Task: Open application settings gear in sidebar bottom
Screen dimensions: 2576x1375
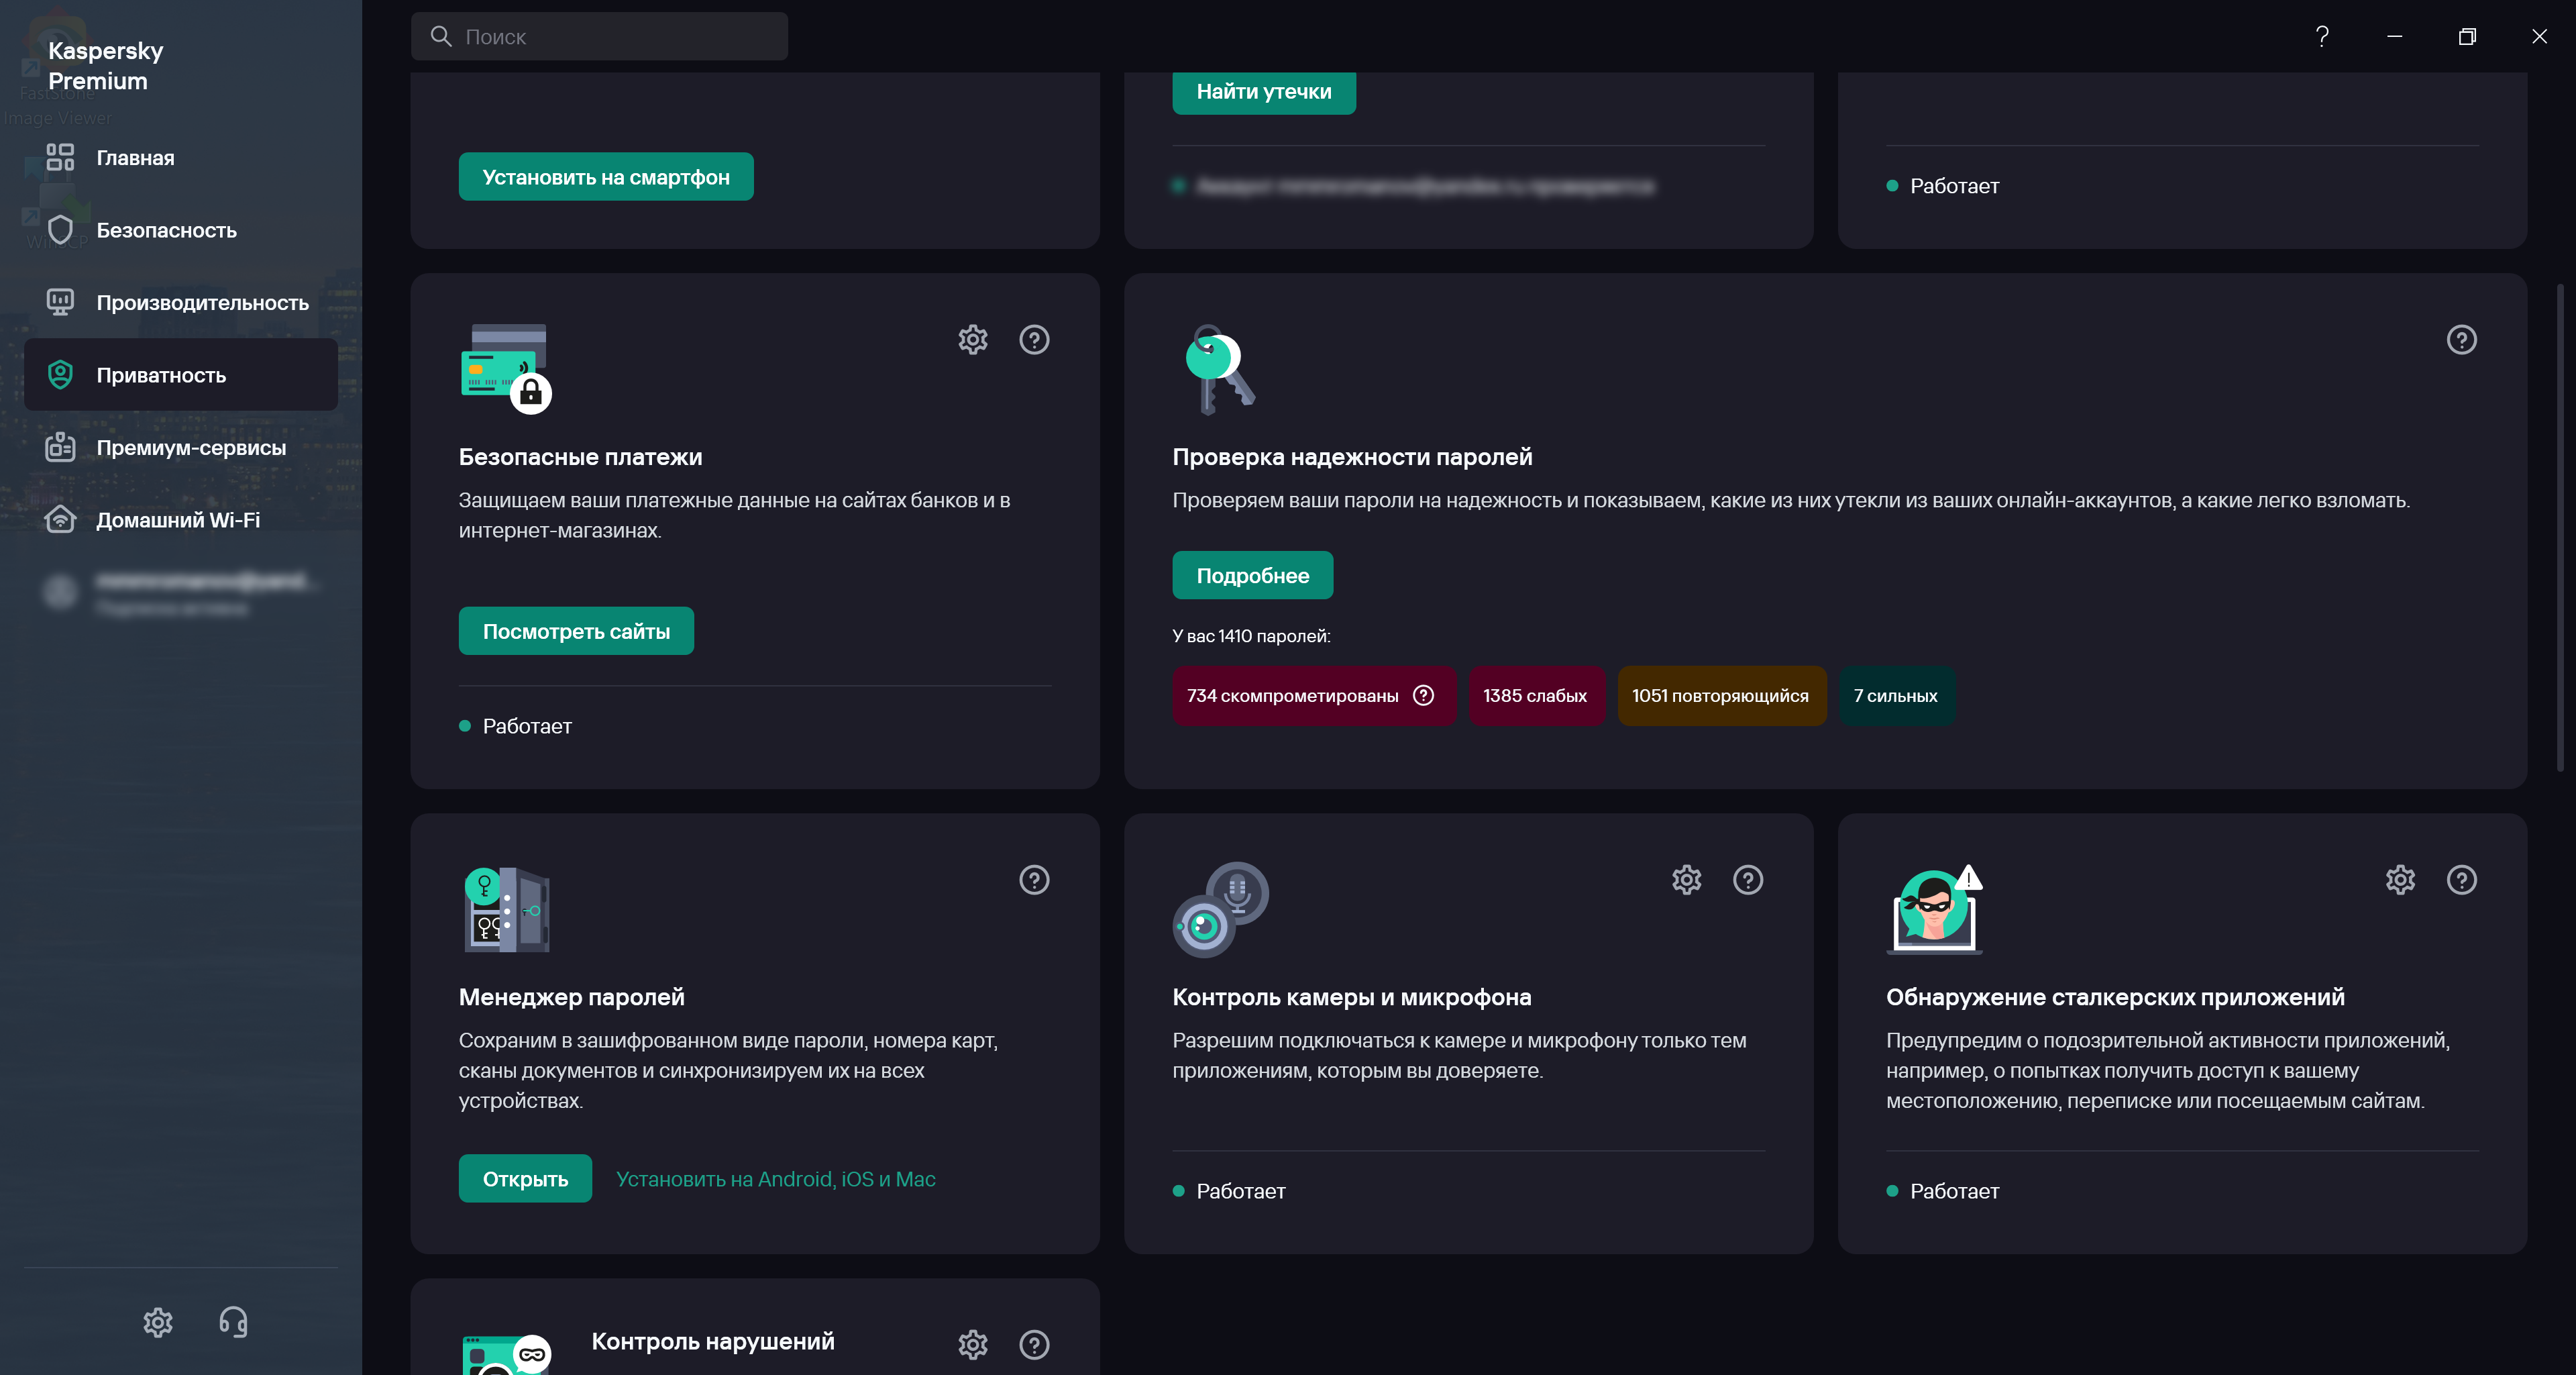Action: click(x=158, y=1322)
